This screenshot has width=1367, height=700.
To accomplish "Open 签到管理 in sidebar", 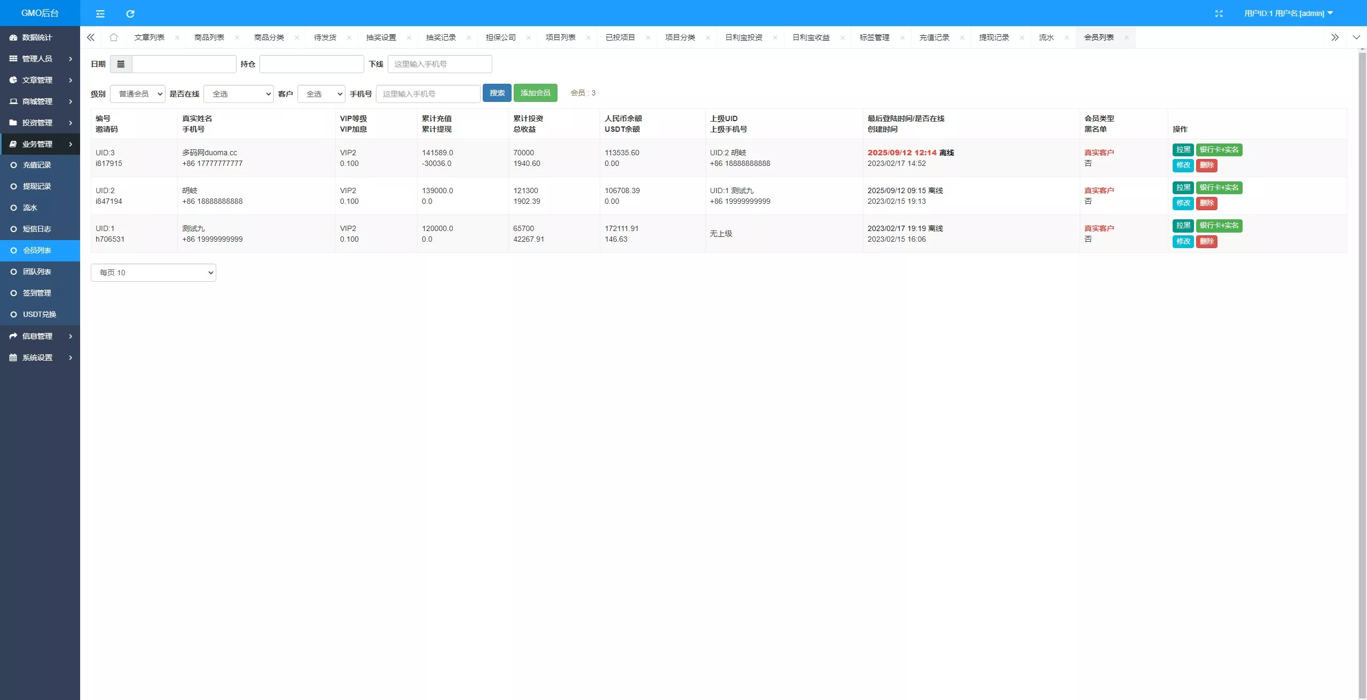I will pyautogui.click(x=40, y=293).
